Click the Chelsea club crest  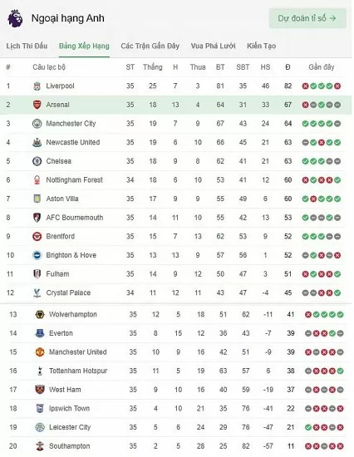(x=37, y=161)
